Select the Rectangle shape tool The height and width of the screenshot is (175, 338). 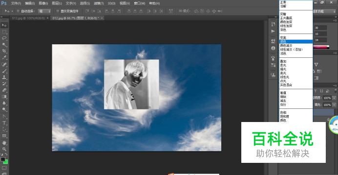pos(4,136)
